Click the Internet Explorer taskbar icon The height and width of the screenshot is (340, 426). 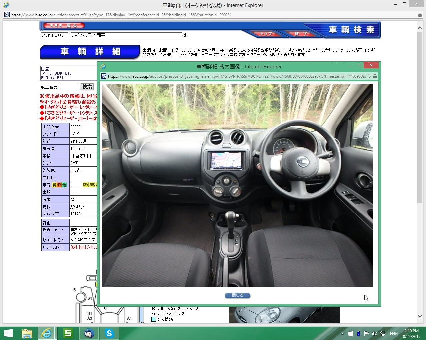[x=47, y=333]
